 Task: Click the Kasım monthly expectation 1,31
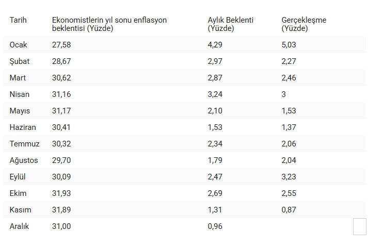click(215, 210)
